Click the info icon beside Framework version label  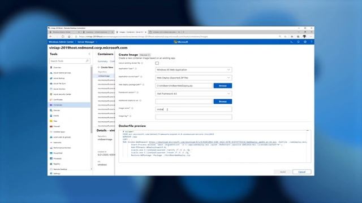[137, 92]
